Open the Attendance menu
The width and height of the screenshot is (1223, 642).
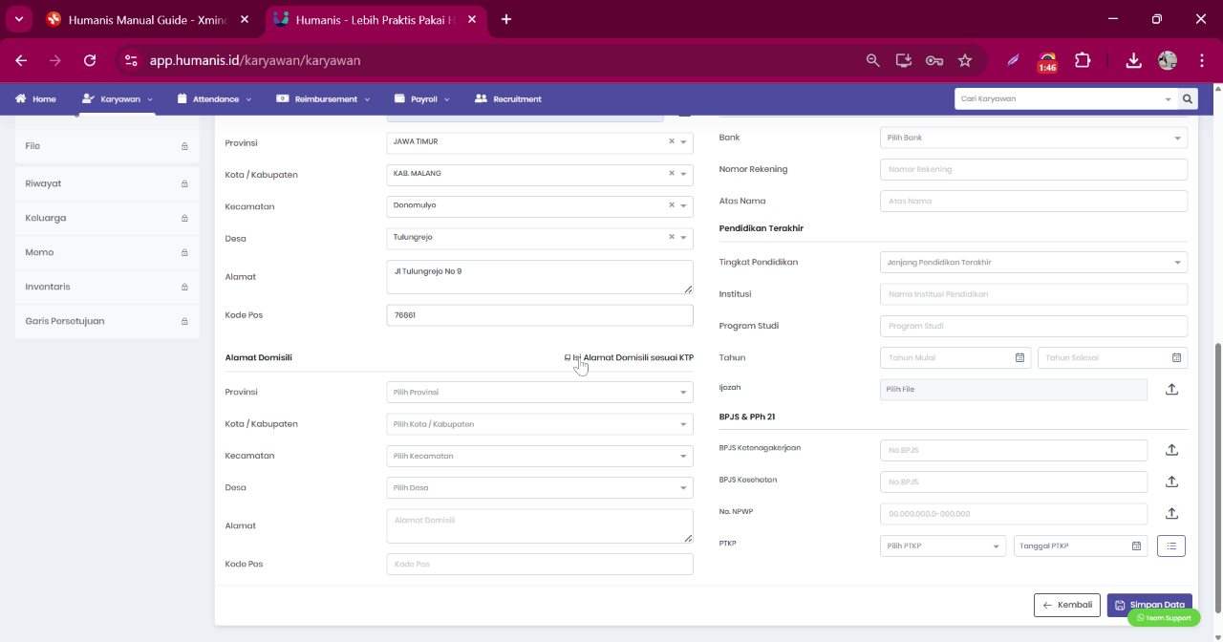[x=214, y=98]
